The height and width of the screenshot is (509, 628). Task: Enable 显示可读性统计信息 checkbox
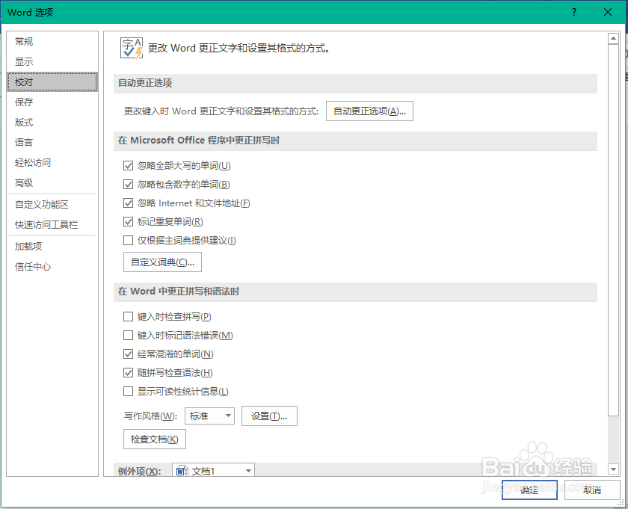[128, 391]
